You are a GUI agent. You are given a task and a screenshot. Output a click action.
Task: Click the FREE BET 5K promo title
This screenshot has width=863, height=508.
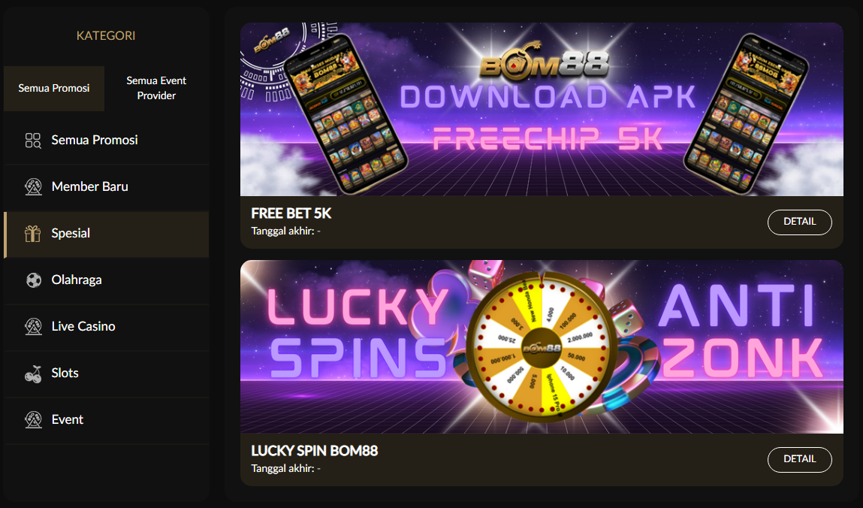click(x=291, y=213)
